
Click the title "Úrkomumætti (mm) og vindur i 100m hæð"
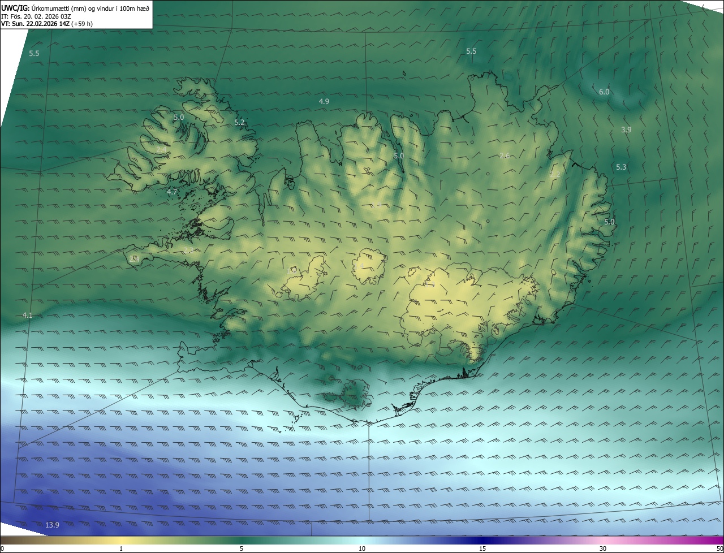tap(90, 8)
